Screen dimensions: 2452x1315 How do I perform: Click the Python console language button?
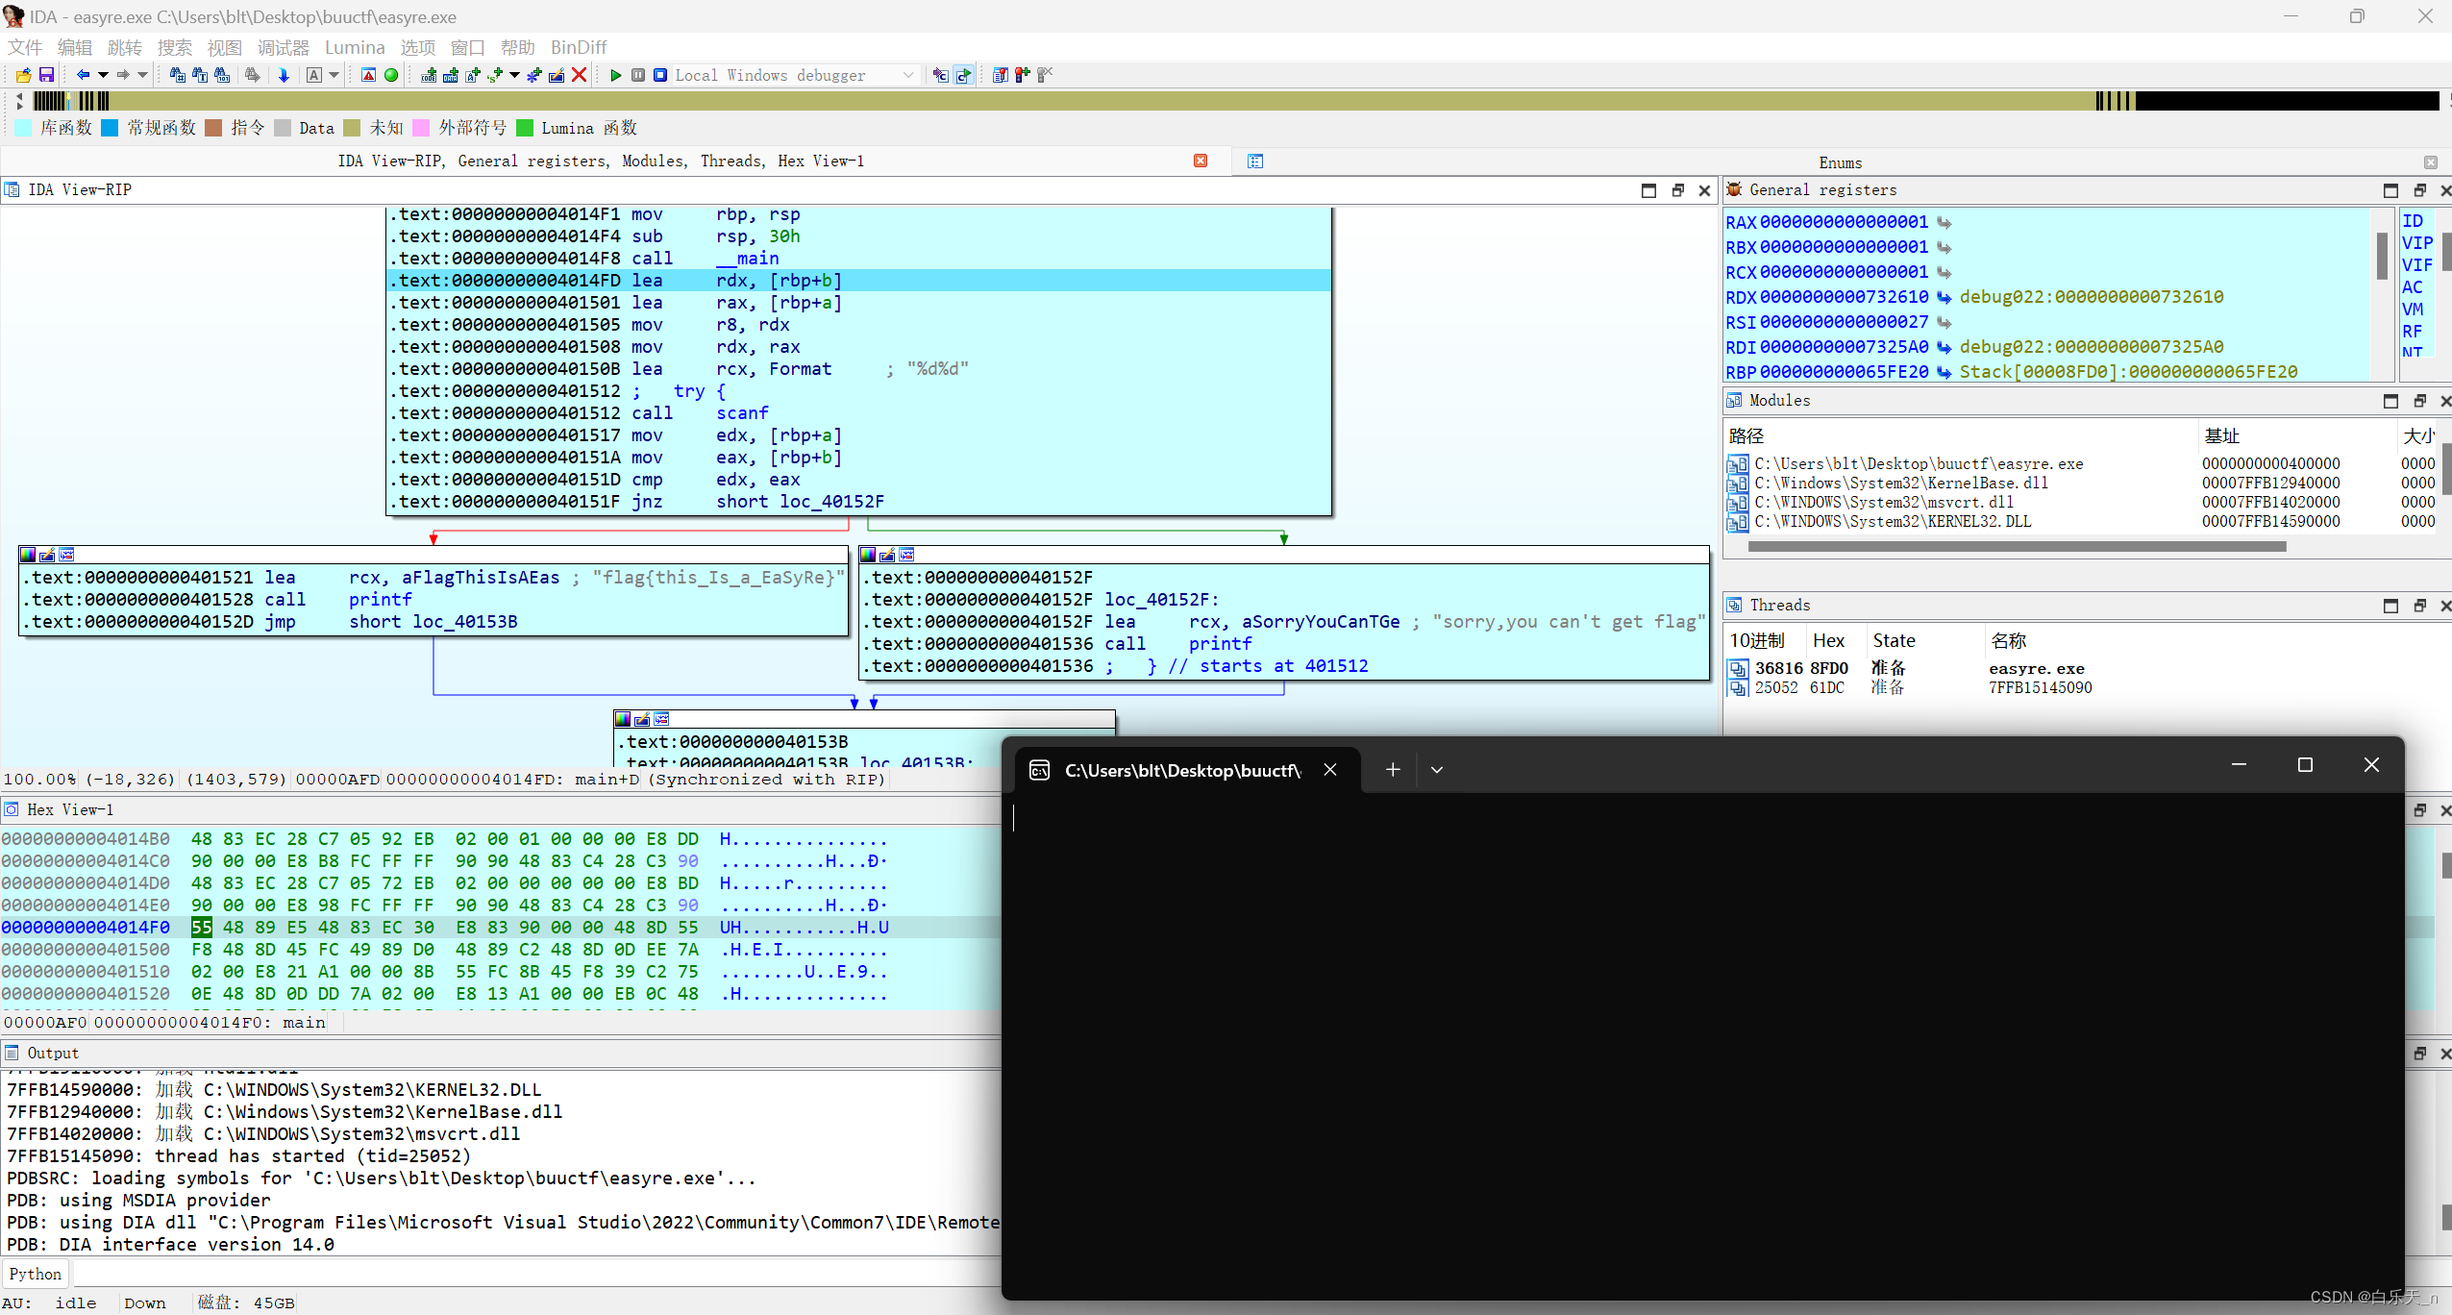35,1274
